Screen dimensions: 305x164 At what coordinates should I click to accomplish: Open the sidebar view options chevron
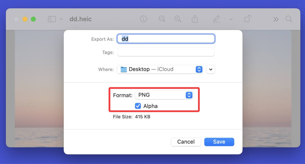61,19
